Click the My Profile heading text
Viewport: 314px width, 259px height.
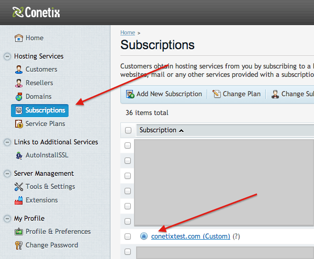click(29, 219)
